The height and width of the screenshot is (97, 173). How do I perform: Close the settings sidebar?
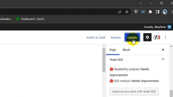[163, 50]
